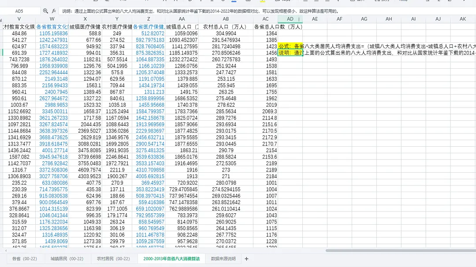Image resolution: width=476 pixels, height=267 pixels.
Task: Click cell with value 4609.7574
Action: (x=86, y=170)
